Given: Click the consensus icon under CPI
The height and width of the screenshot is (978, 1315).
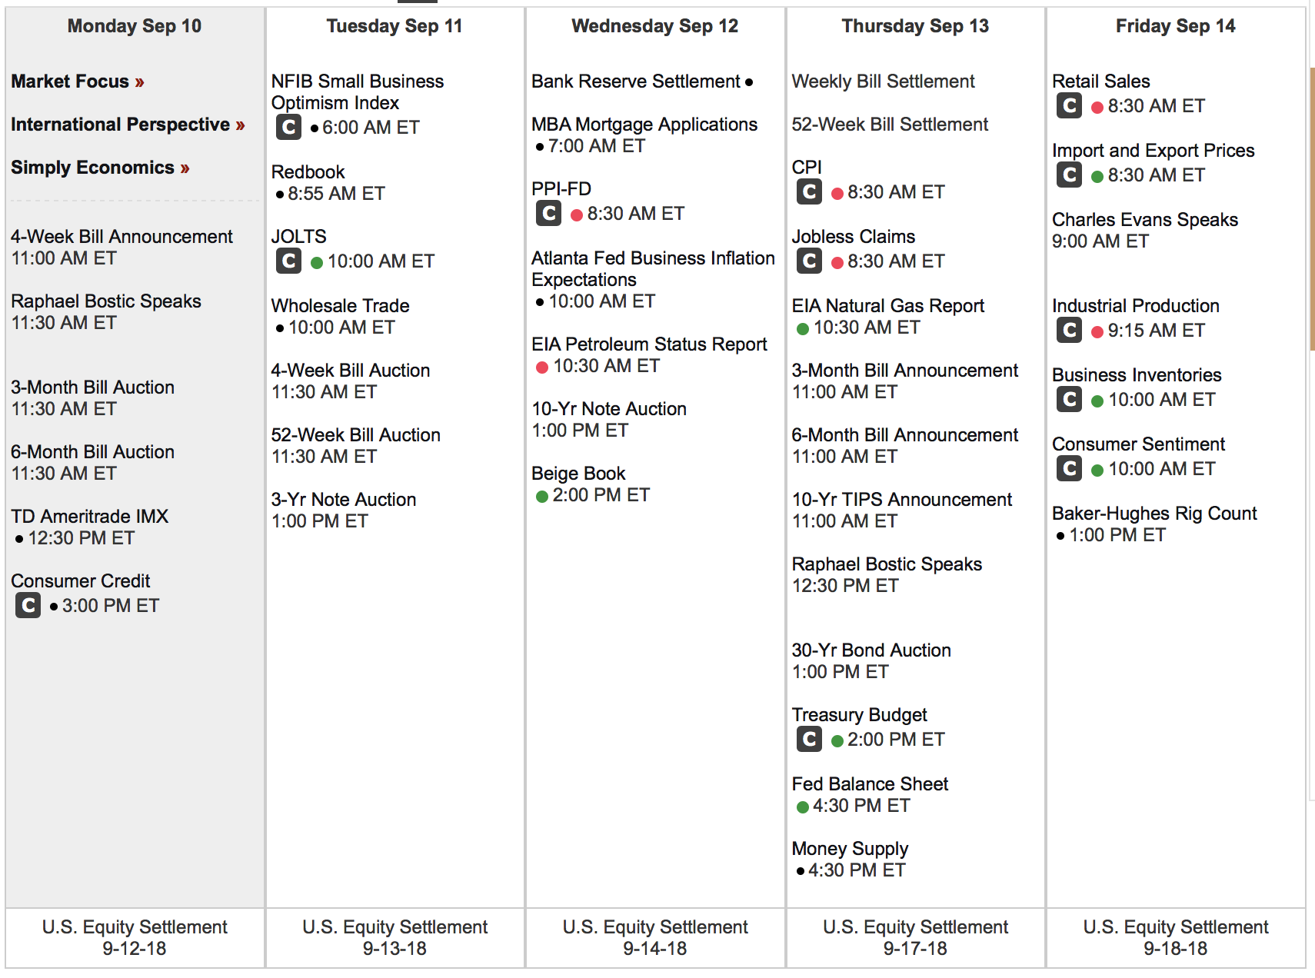Looking at the screenshot, I should tap(809, 192).
